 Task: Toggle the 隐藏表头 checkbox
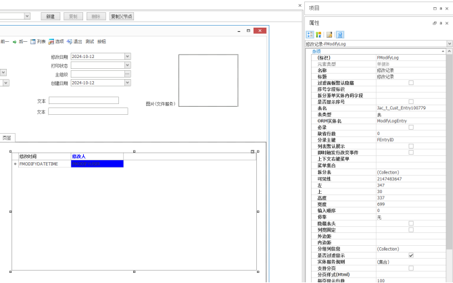point(411,224)
